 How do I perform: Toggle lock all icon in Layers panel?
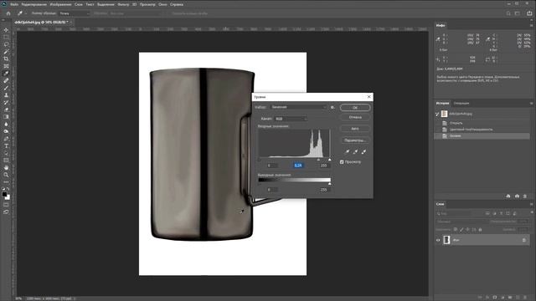click(480, 230)
